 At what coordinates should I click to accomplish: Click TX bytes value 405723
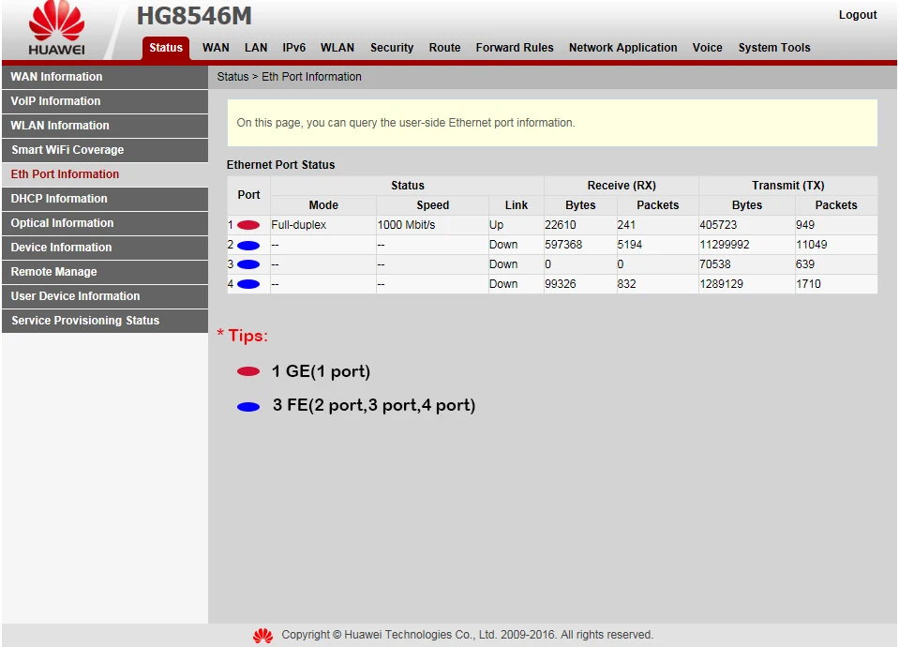(718, 225)
